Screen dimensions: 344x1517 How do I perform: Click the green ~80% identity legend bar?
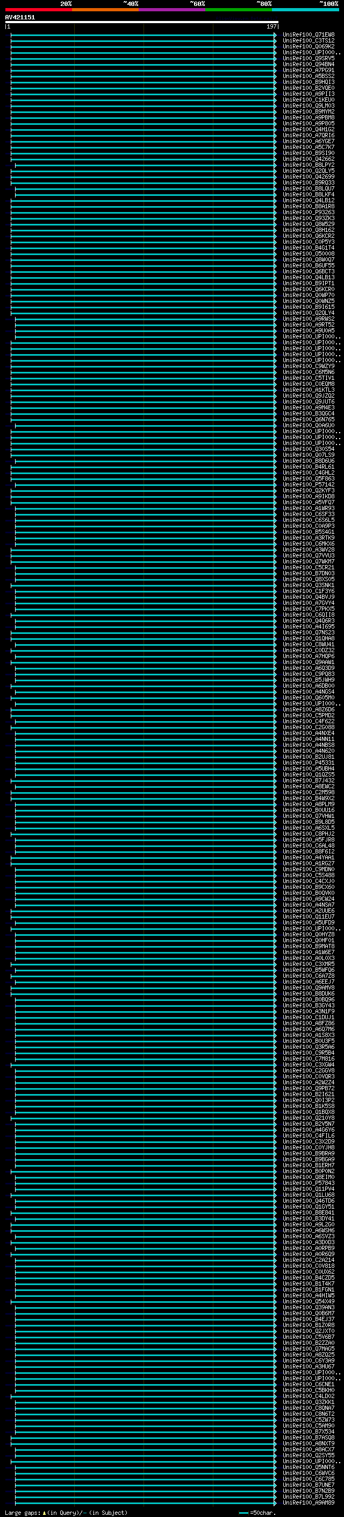(x=239, y=10)
